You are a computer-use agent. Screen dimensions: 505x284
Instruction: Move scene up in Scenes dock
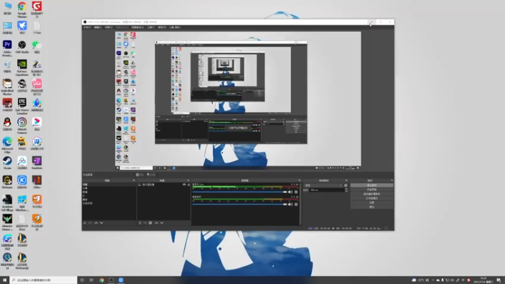point(96,223)
